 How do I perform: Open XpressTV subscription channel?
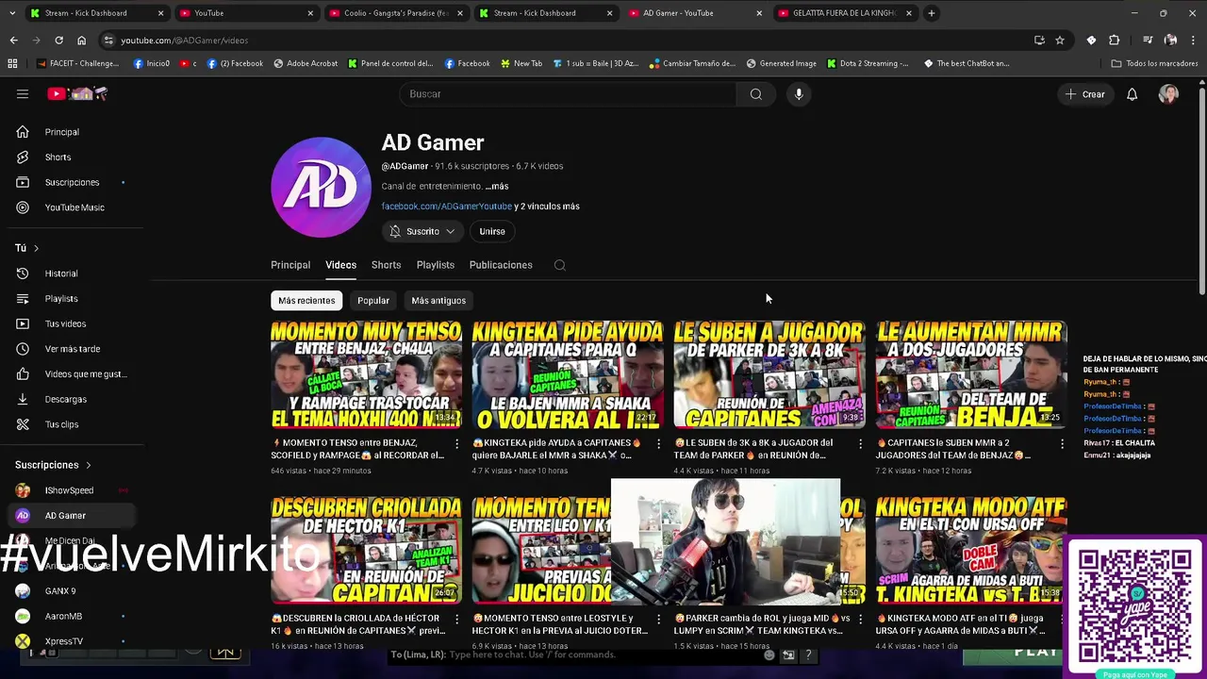(x=66, y=641)
